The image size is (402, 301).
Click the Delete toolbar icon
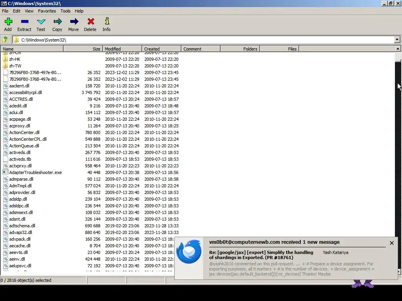[91, 22]
